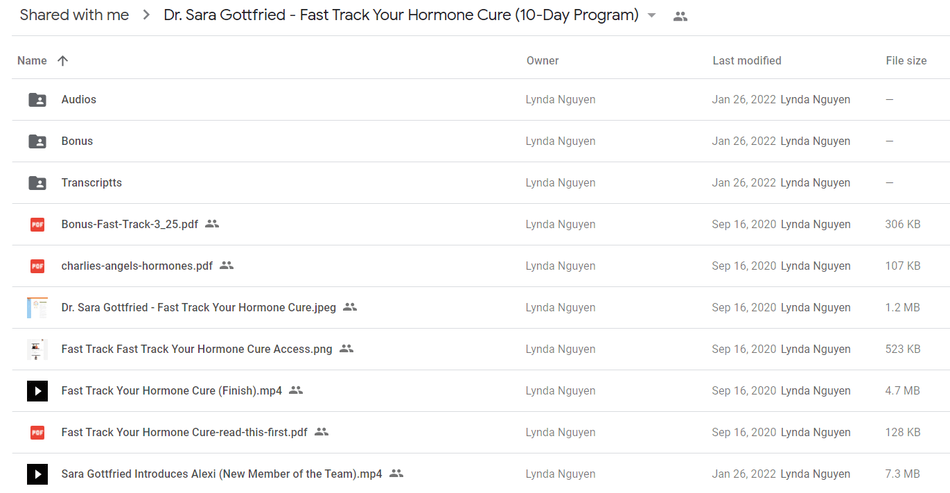Click PDF icon for Bonus-Fast-Track-3_25.pdf
This screenshot has height=493, width=950.
click(x=37, y=225)
